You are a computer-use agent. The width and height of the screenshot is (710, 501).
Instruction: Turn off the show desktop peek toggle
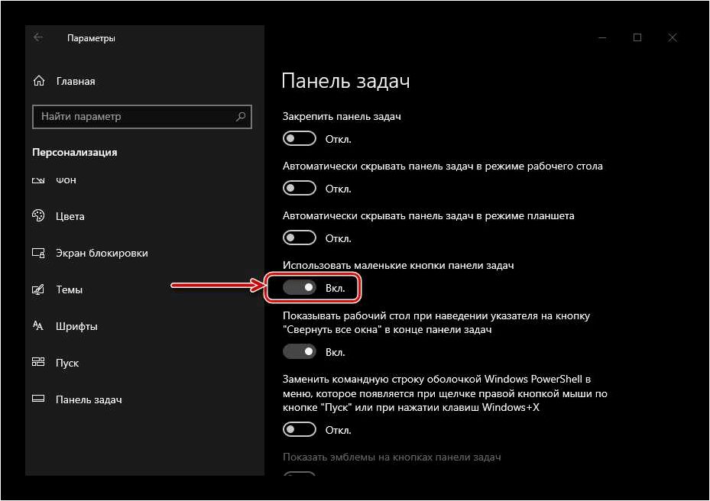point(300,351)
